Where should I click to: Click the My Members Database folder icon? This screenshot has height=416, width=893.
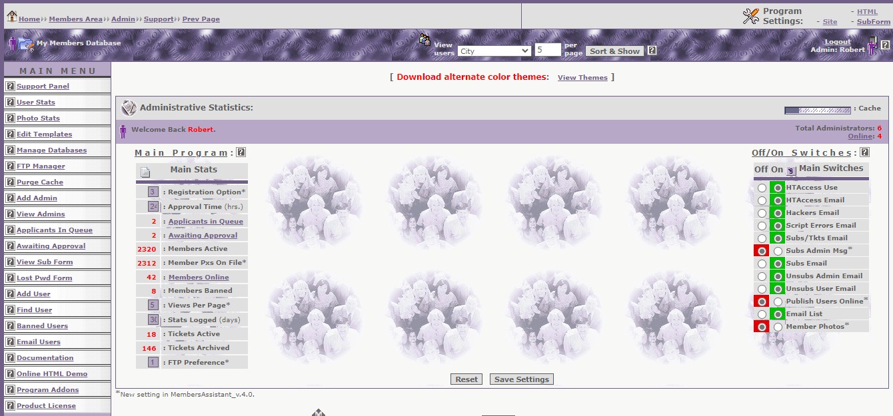point(25,44)
